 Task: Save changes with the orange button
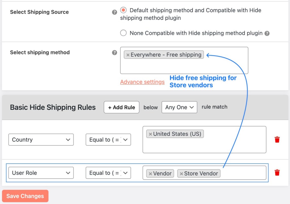[x=25, y=196]
